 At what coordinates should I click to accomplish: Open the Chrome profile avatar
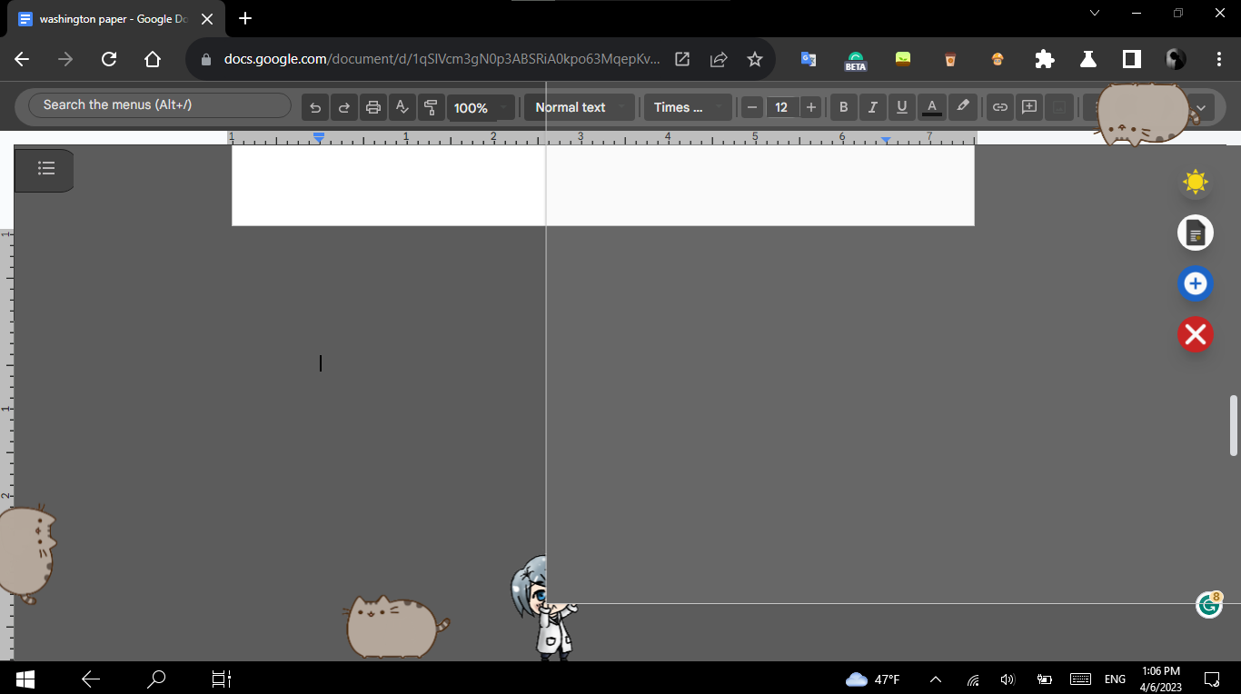[1176, 59]
